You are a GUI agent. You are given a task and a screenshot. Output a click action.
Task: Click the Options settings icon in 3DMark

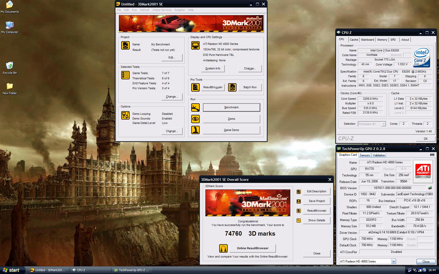click(125, 115)
